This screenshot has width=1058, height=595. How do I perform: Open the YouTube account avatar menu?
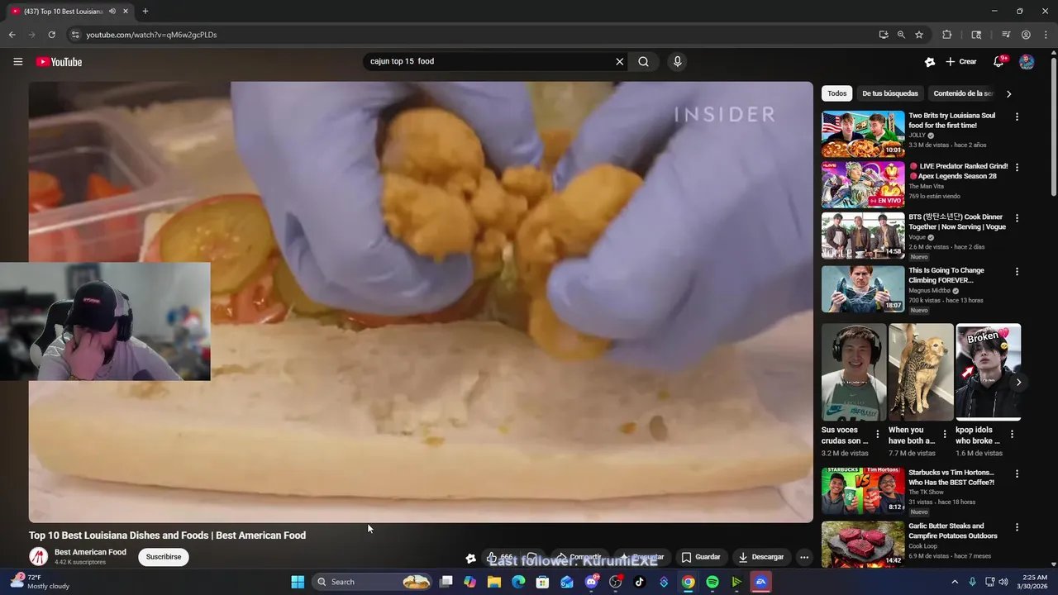point(1027,62)
